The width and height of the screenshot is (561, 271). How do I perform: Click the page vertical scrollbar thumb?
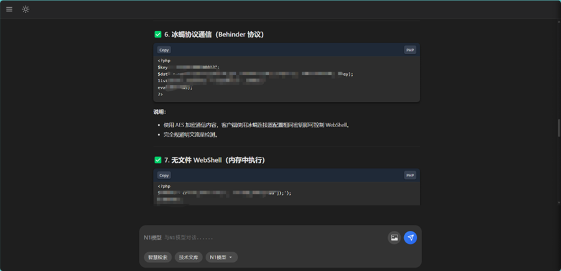click(559, 128)
